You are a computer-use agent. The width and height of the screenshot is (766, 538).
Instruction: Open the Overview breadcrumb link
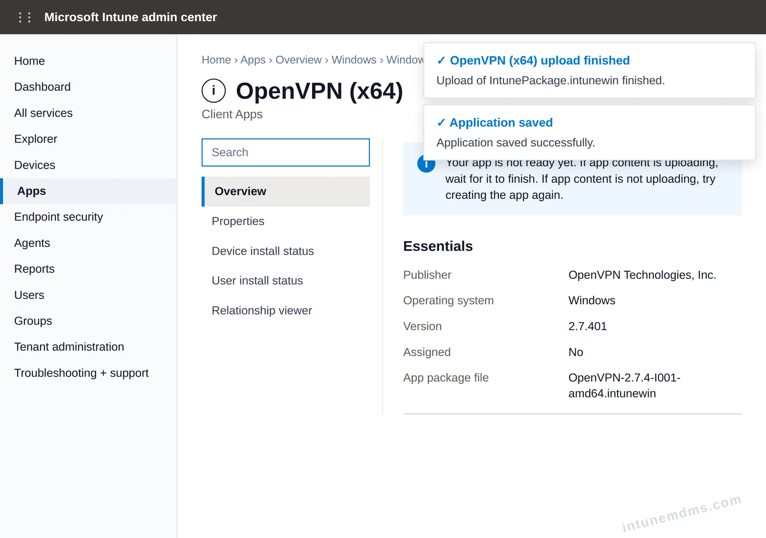coord(298,60)
